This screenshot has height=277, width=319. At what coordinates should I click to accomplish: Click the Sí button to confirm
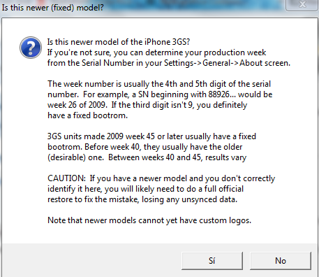pyautogui.click(x=212, y=260)
